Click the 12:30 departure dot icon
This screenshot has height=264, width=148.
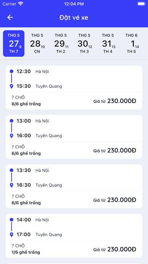[12, 71]
